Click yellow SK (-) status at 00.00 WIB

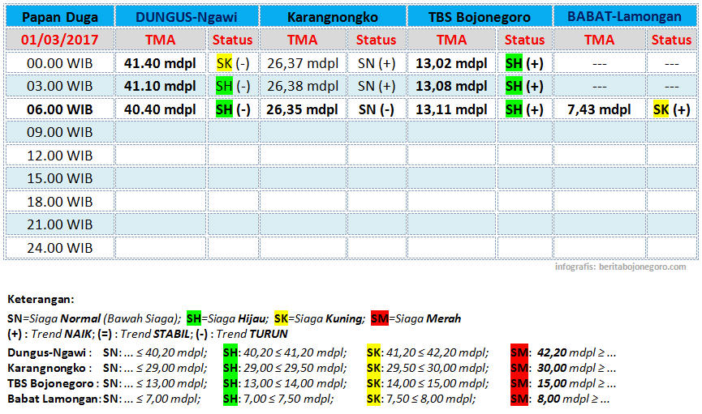[x=232, y=62]
